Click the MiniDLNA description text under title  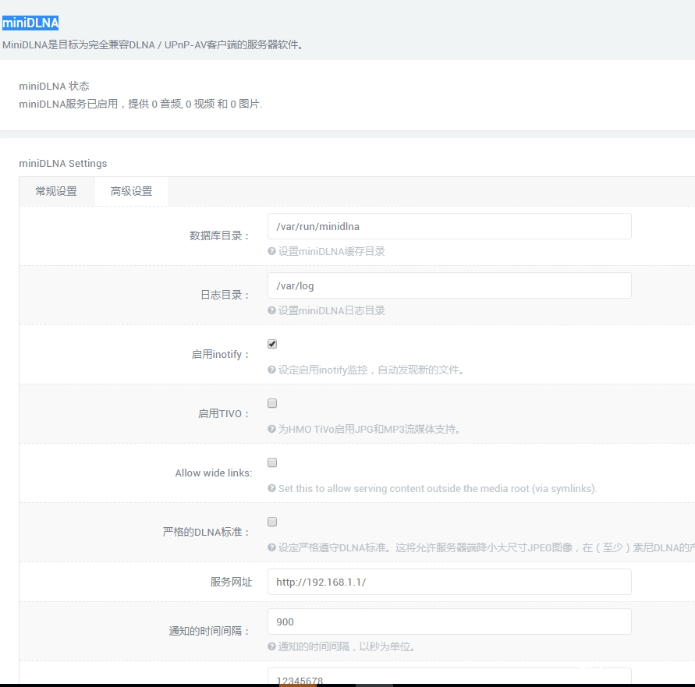(153, 45)
